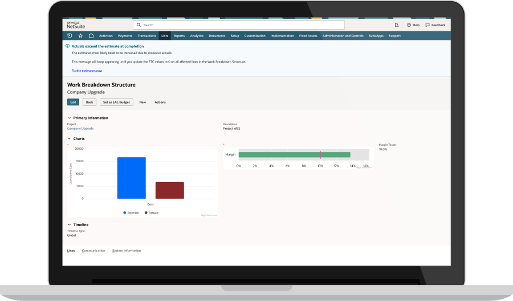Toggle the Actuals series in chart legend
The image size is (513, 301).
(152, 212)
